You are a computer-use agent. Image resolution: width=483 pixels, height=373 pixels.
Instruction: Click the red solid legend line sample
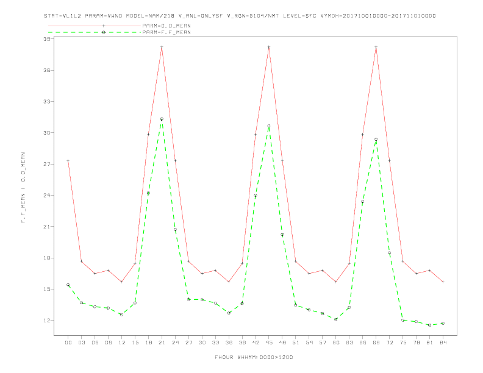coord(95,26)
